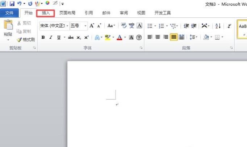This screenshot has height=147, width=247.
Task: Click the Multilevel List icon
Action: tap(173, 26)
